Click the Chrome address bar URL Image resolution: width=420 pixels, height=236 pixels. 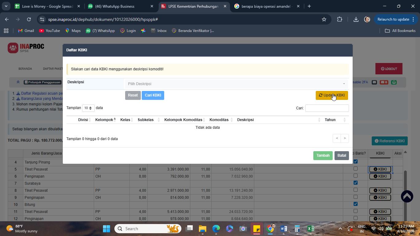(x=103, y=19)
